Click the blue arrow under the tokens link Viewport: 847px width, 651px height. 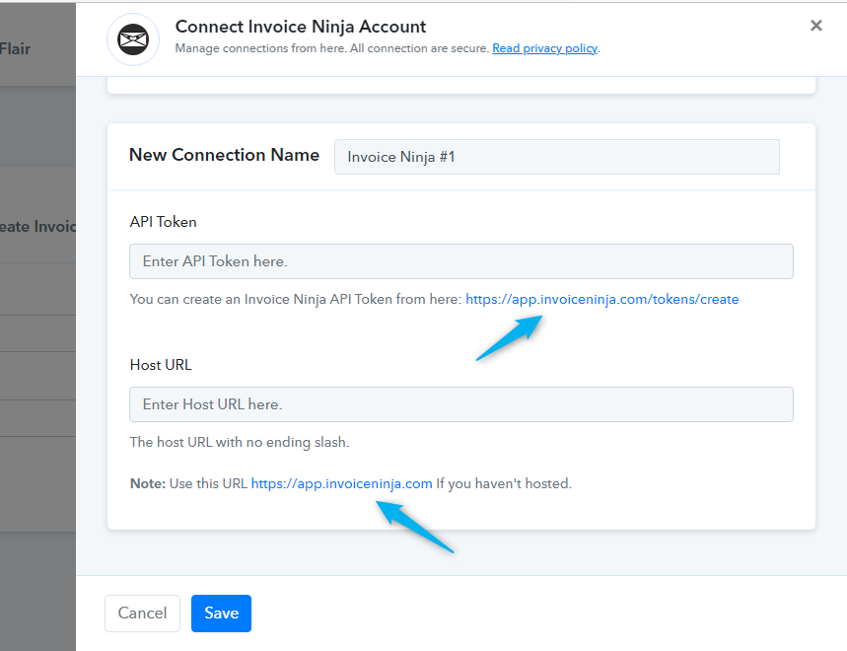510,337
